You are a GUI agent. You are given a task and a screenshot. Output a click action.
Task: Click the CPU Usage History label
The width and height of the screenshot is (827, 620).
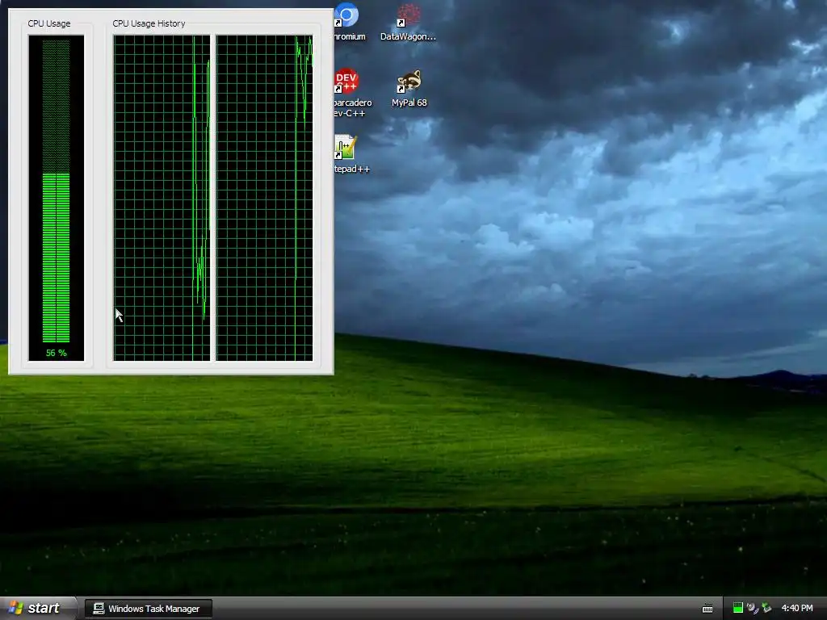click(149, 23)
